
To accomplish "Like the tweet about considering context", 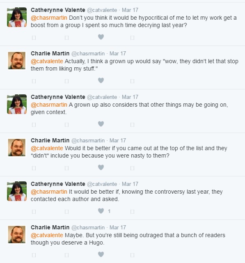I will tap(101, 124).
